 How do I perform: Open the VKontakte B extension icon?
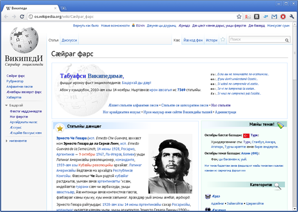256,17
